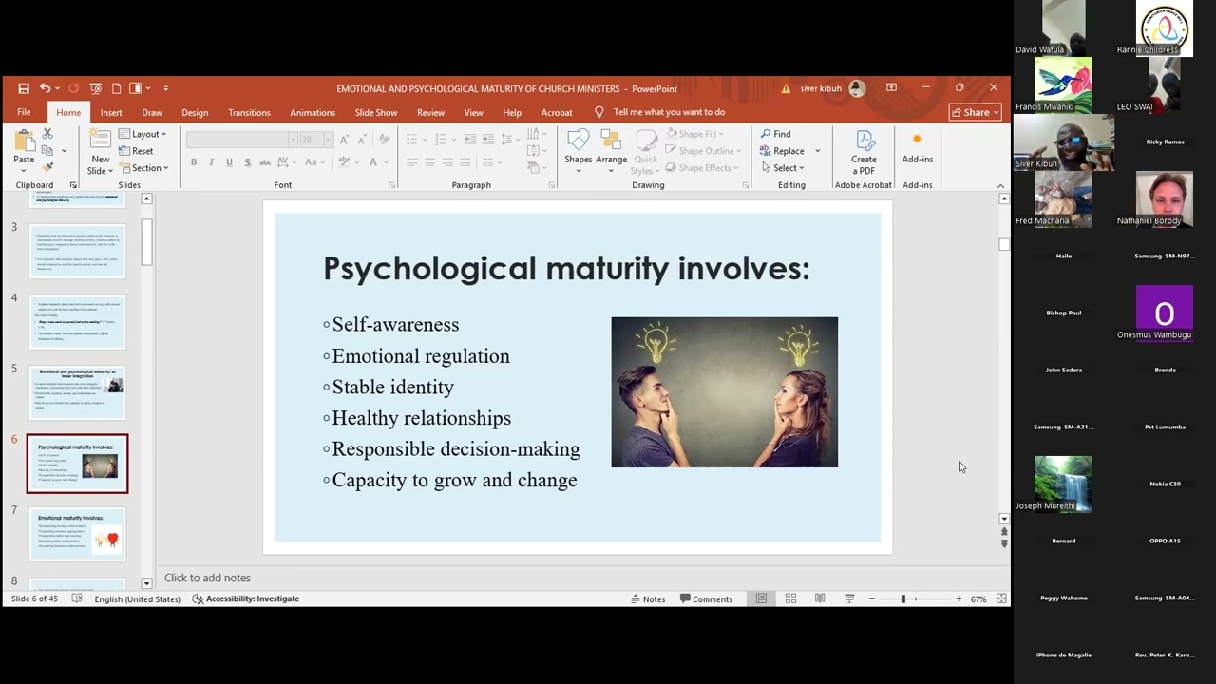Image resolution: width=1216 pixels, height=684 pixels.
Task: Click Replace in the Editing group
Action: tap(783, 151)
